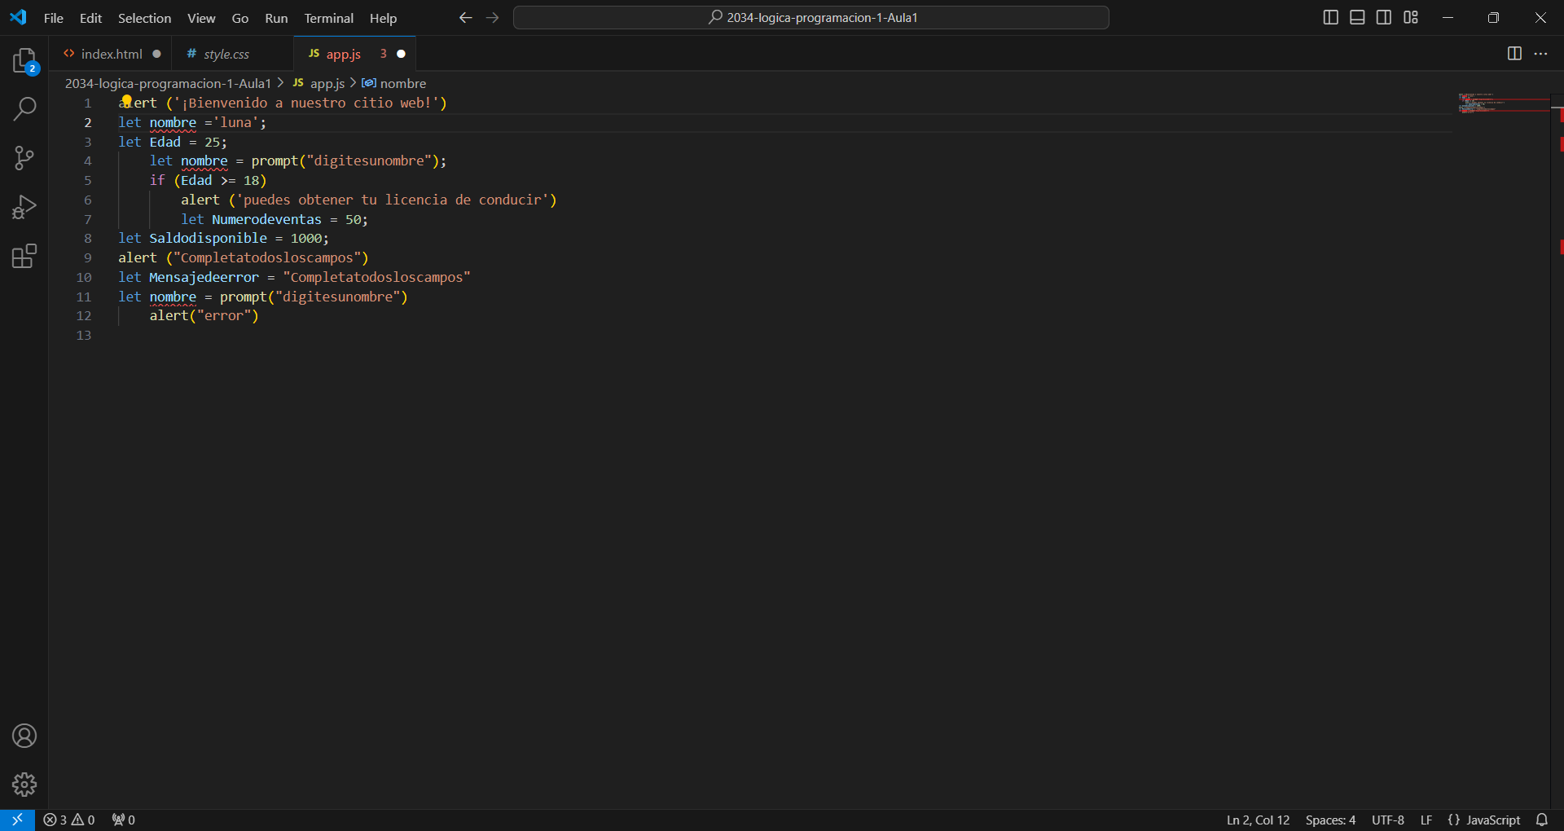The image size is (1564, 831).
Task: Click the command center search box
Action: (x=811, y=18)
